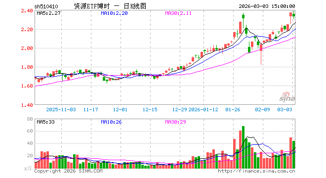
Task: Click the tallest green volume bar
Action: (x=243, y=147)
